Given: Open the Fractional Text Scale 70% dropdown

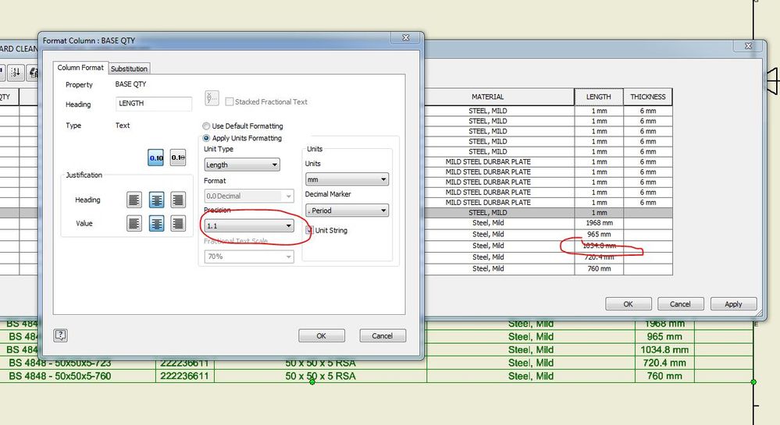Looking at the screenshot, I should (249, 257).
